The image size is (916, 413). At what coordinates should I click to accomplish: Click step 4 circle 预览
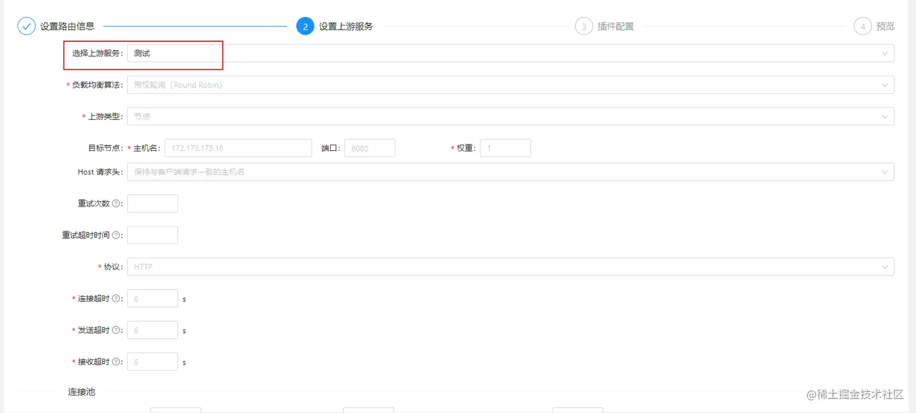[862, 27]
